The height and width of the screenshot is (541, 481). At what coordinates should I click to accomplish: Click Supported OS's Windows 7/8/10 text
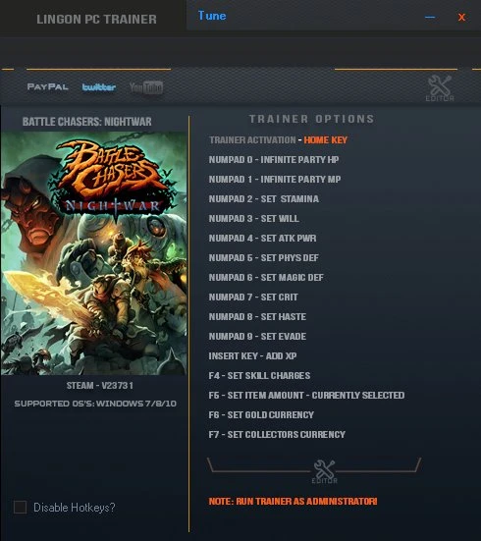(x=95, y=404)
